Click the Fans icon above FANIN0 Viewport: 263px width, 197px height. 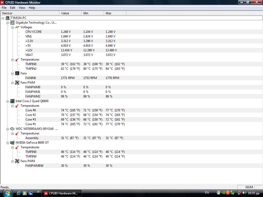pyautogui.click(x=17, y=73)
